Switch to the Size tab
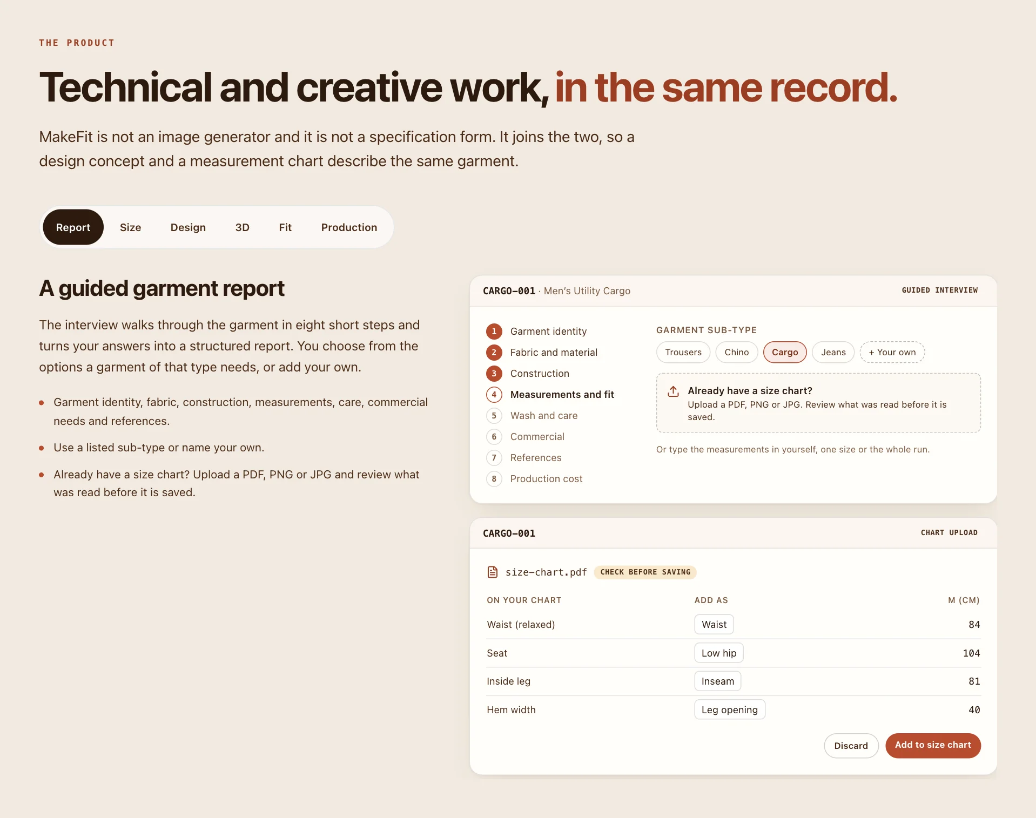The width and height of the screenshot is (1036, 818). click(x=131, y=227)
